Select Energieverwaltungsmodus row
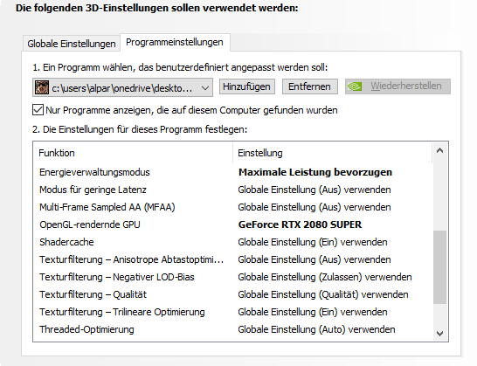This screenshot has width=477, height=366. (232, 172)
